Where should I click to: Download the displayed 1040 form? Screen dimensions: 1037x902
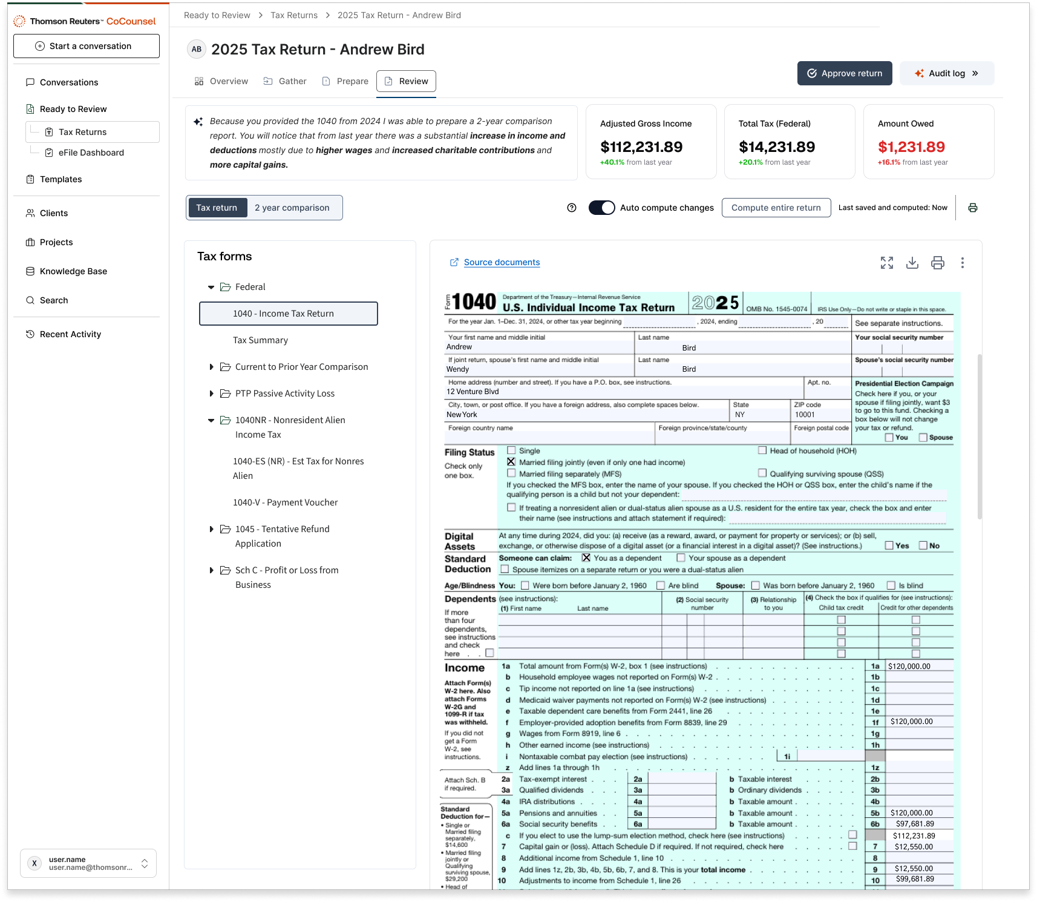[x=912, y=263]
